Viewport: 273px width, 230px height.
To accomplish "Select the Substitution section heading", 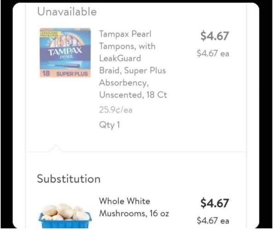I will [x=69, y=178].
